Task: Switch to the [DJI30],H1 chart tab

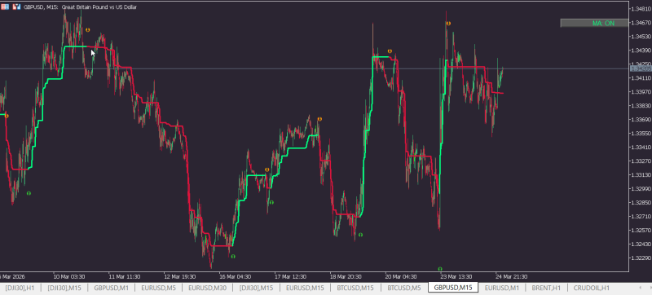Action: (x=20, y=288)
